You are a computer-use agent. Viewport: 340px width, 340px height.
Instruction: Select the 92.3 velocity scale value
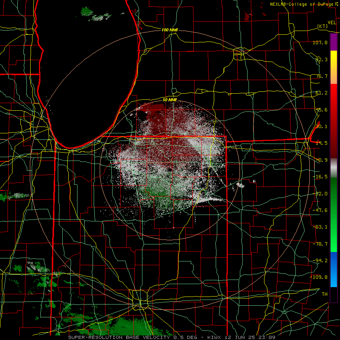click(x=321, y=59)
